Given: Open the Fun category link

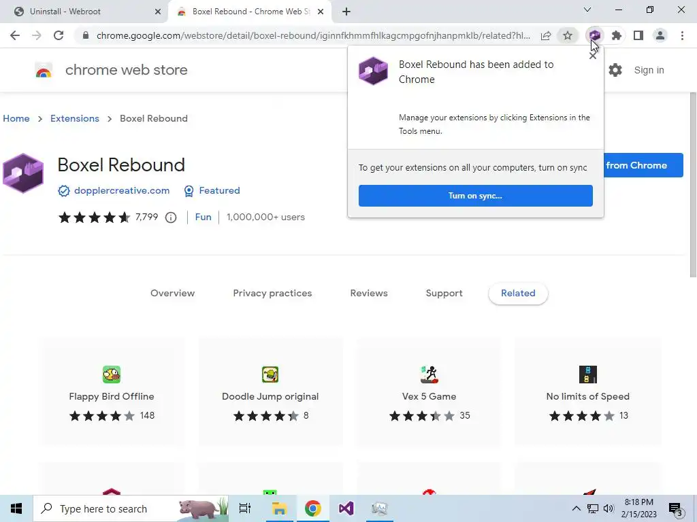Looking at the screenshot, I should coord(203,217).
